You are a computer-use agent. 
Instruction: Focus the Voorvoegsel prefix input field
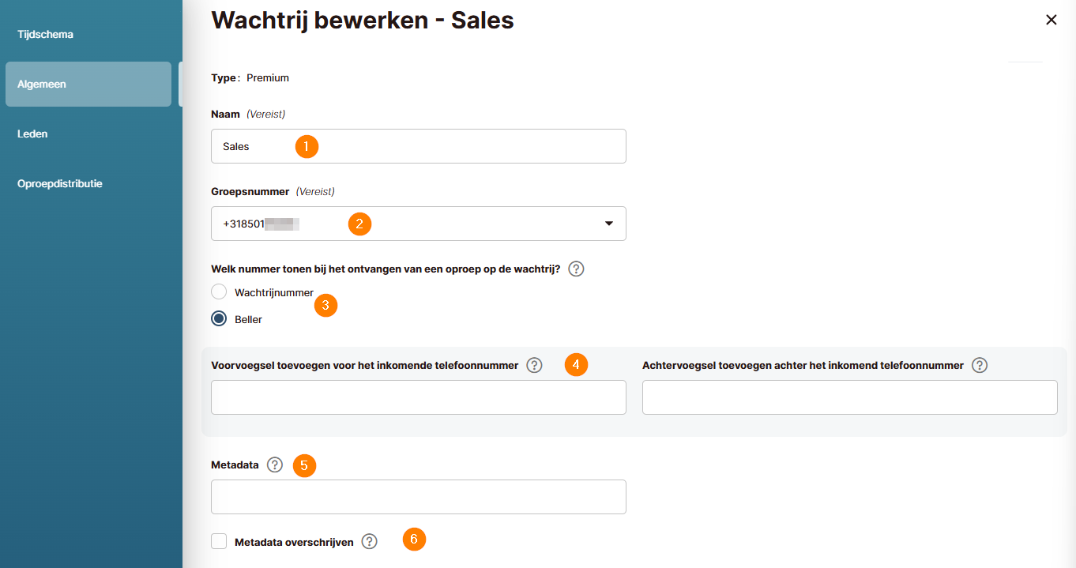point(418,397)
